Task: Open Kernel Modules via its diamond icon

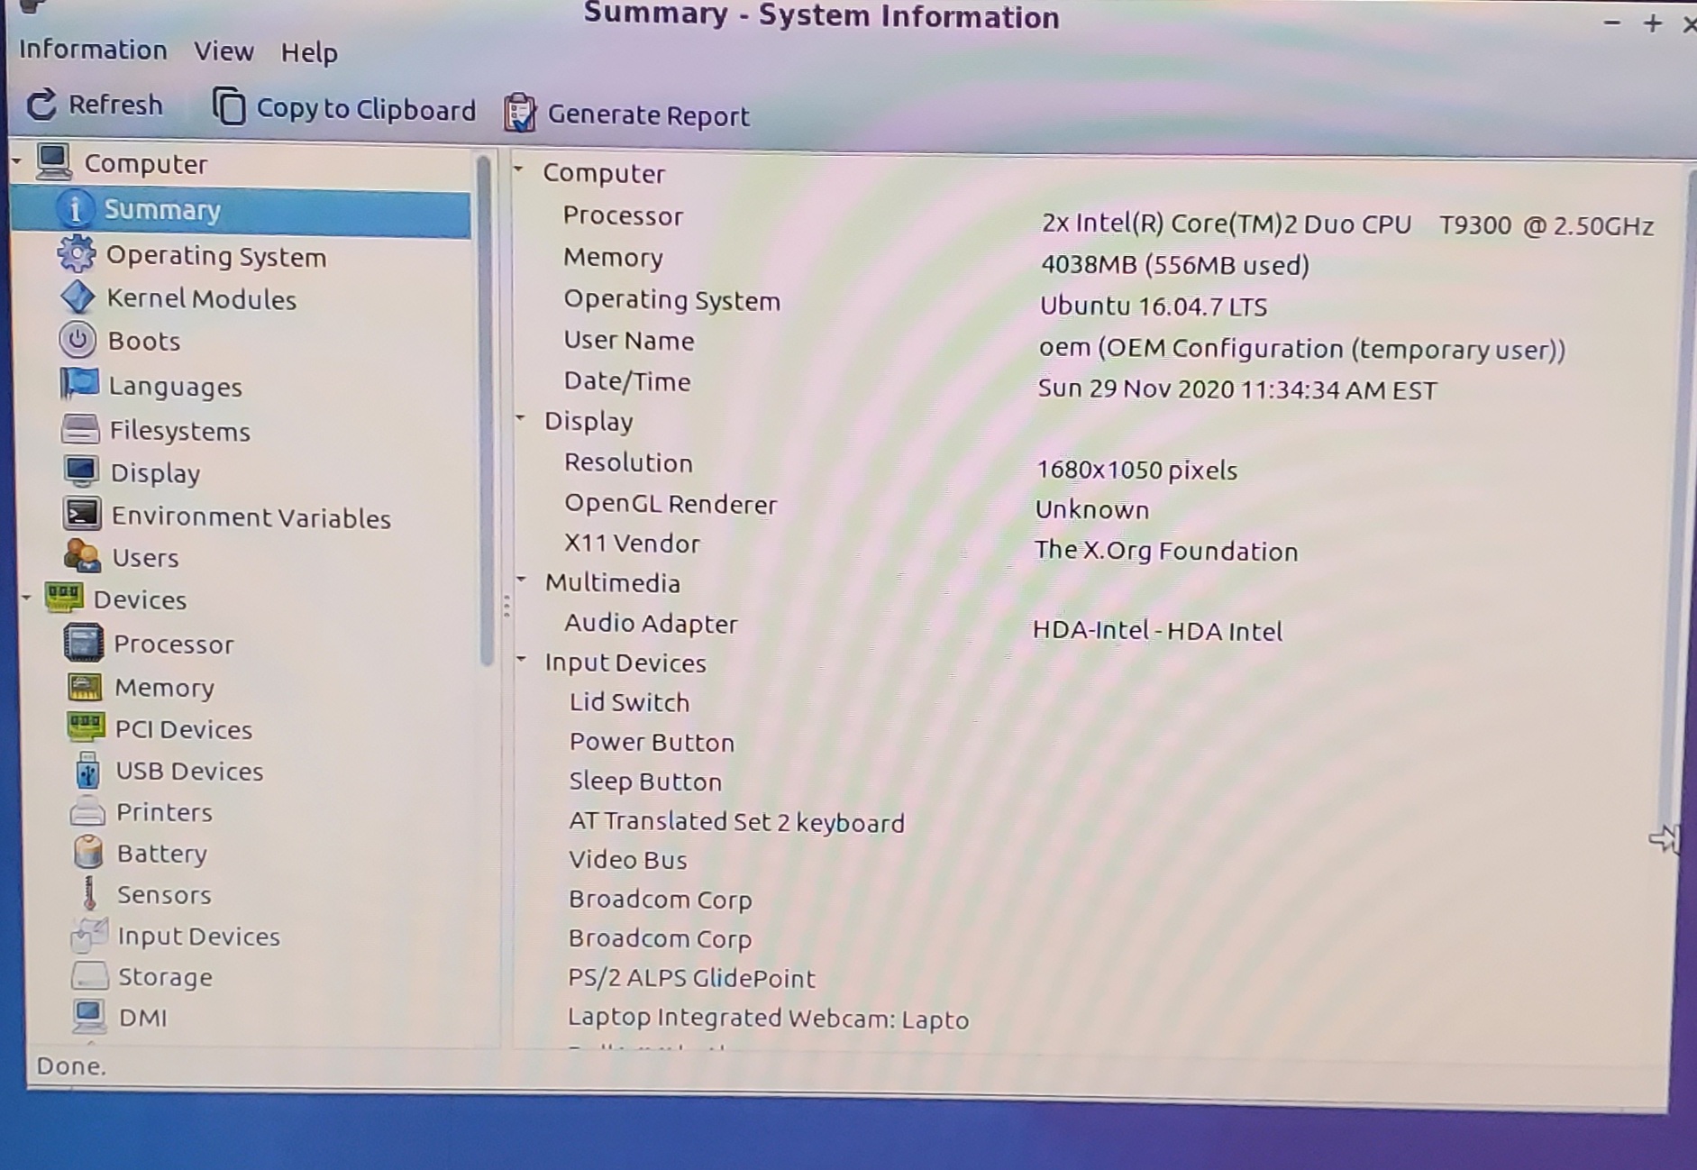Action: pyautogui.click(x=78, y=298)
